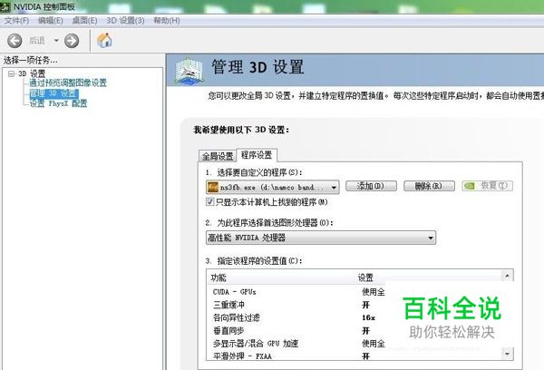Viewport: 544px width, 370px height.
Task: Open the 高性能 NVIDIA 处理器 dropdown
Action: 321,238
